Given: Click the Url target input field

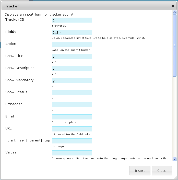Looking at the screenshot, I should click(x=72, y=141).
